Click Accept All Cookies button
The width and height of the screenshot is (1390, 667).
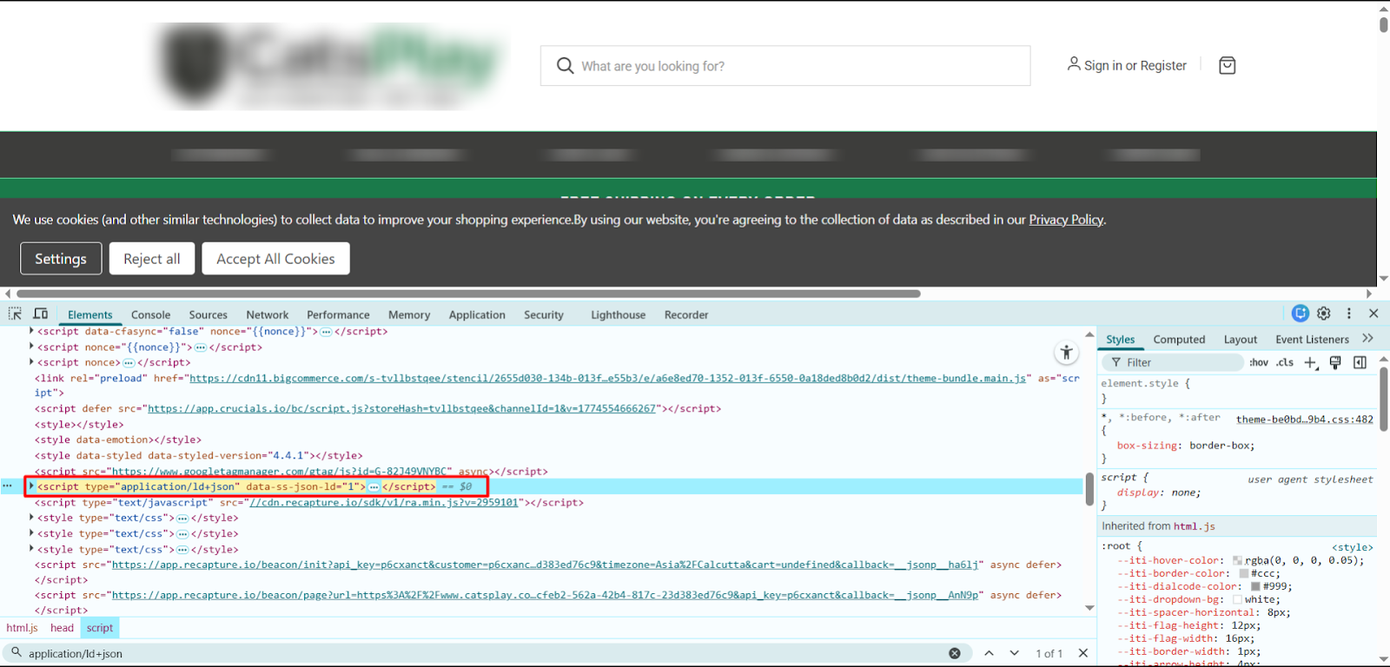275,259
